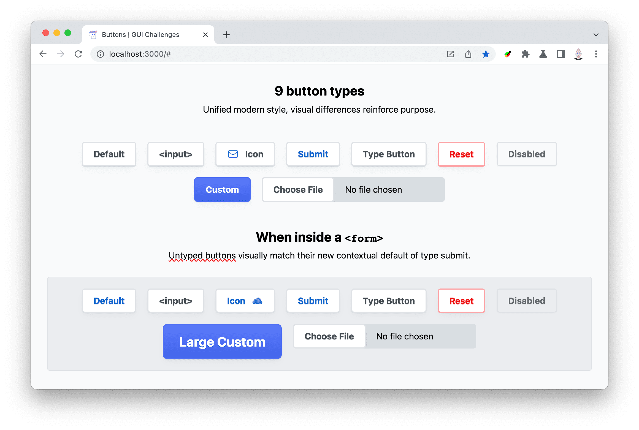Click the Reset button outside the form
This screenshot has height=430, width=639.
(x=461, y=154)
